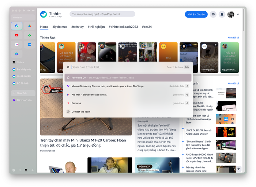Select the Home tab

click(x=44, y=27)
